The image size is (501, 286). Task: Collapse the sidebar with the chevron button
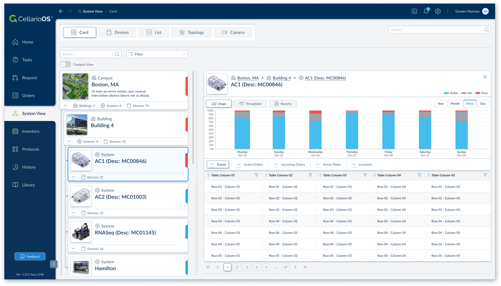pyautogui.click(x=54, y=264)
